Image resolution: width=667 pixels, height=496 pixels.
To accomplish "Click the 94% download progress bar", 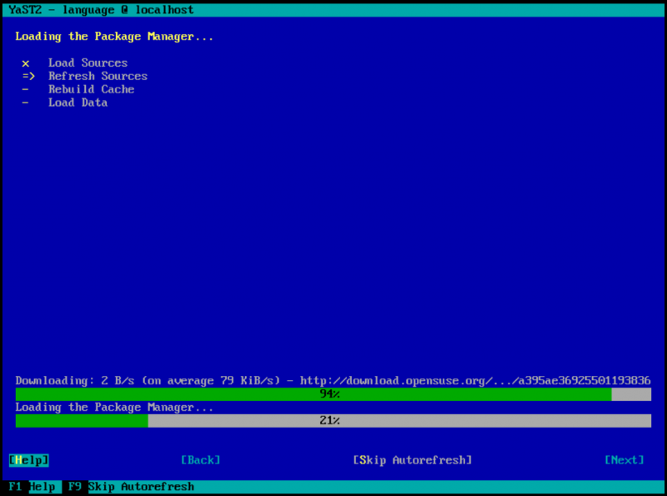I will (333, 394).
